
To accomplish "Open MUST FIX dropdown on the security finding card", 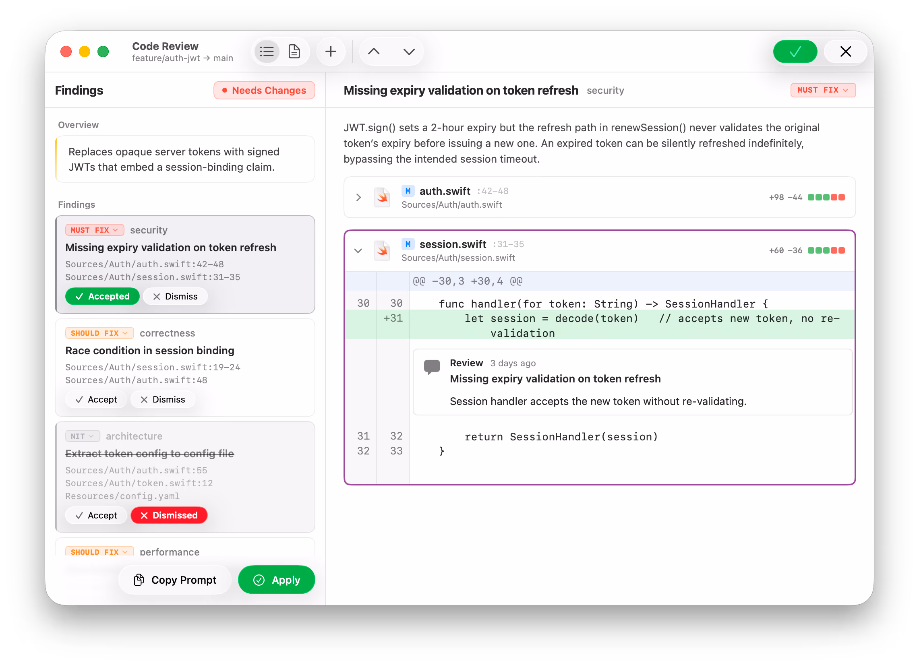I will click(94, 229).
